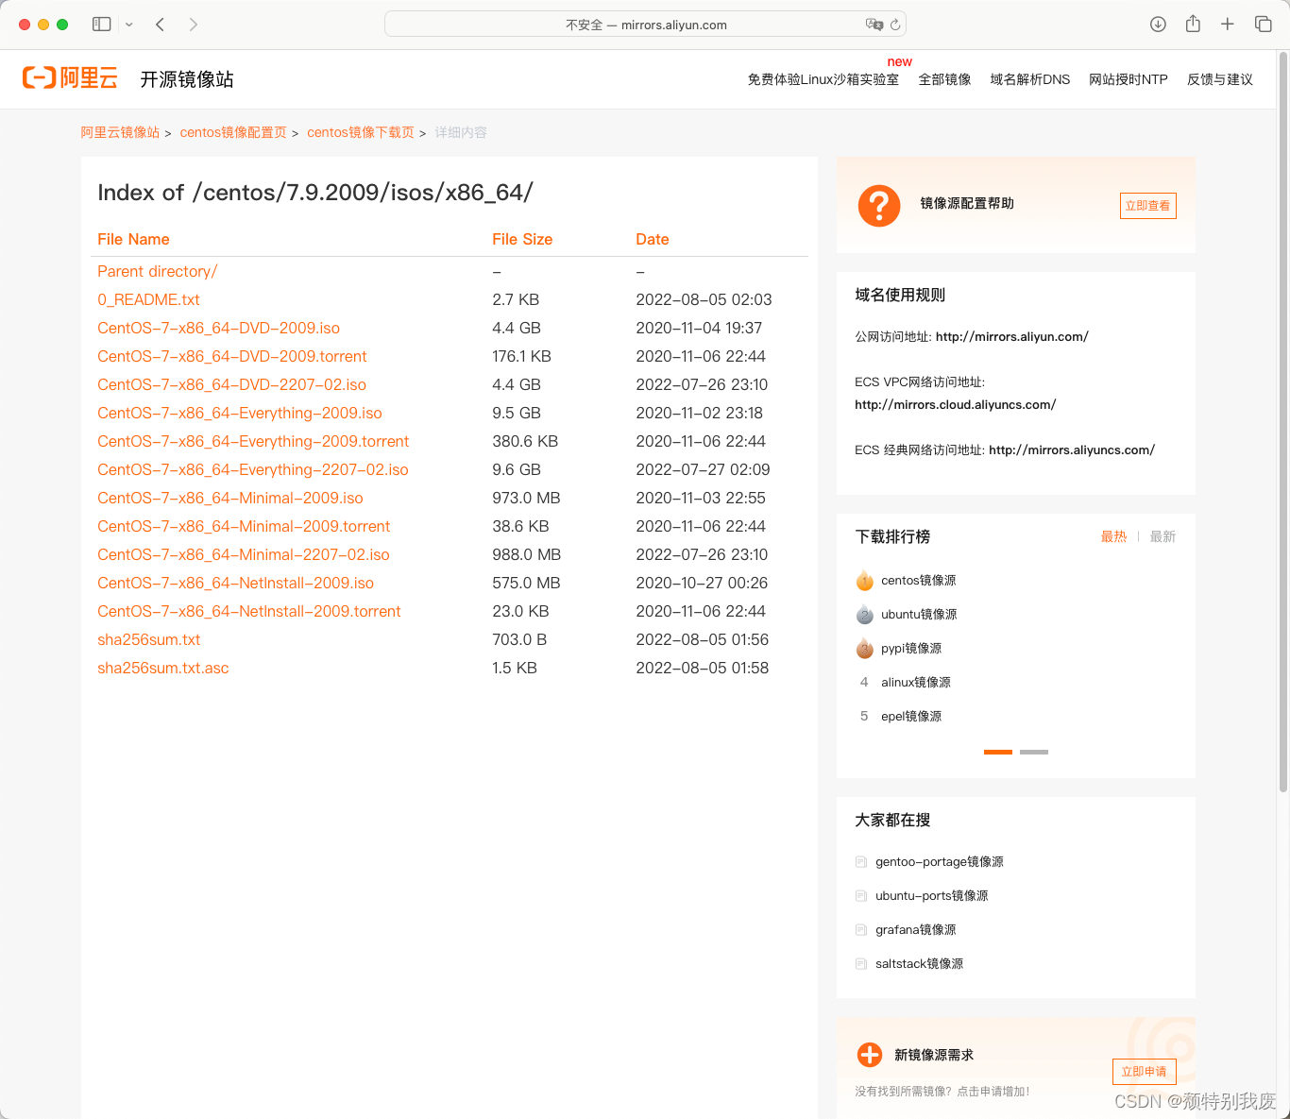Click the Aliyun logo

(70, 78)
